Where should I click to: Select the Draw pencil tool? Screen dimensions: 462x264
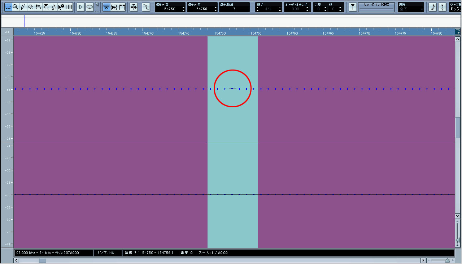click(x=23, y=7)
